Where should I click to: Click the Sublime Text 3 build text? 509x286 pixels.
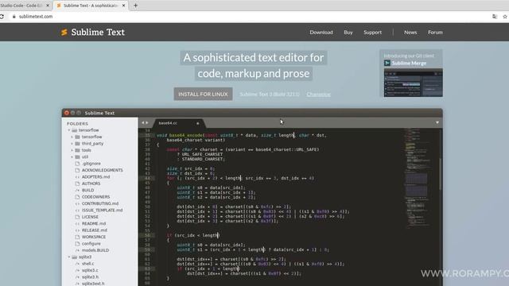(270, 95)
